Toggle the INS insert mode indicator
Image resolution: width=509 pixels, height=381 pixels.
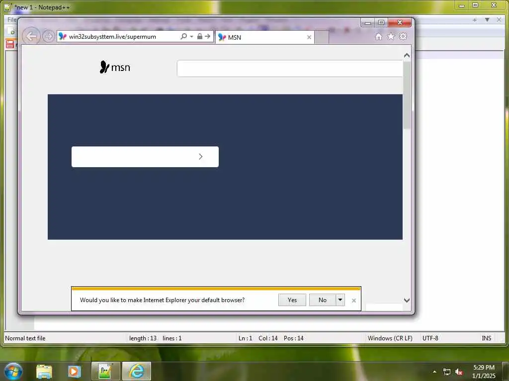pos(486,338)
